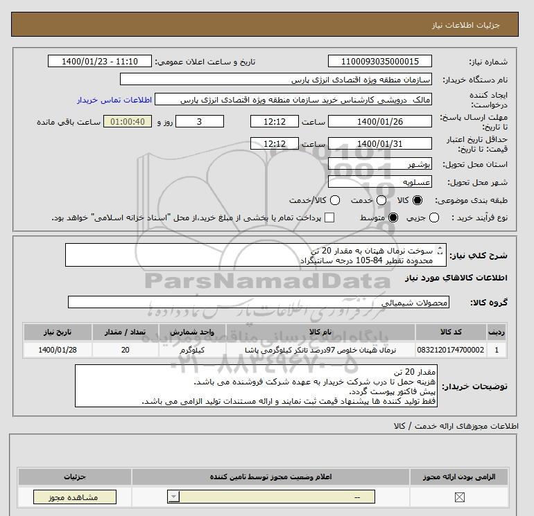Click the province field بوشهر

380,164
